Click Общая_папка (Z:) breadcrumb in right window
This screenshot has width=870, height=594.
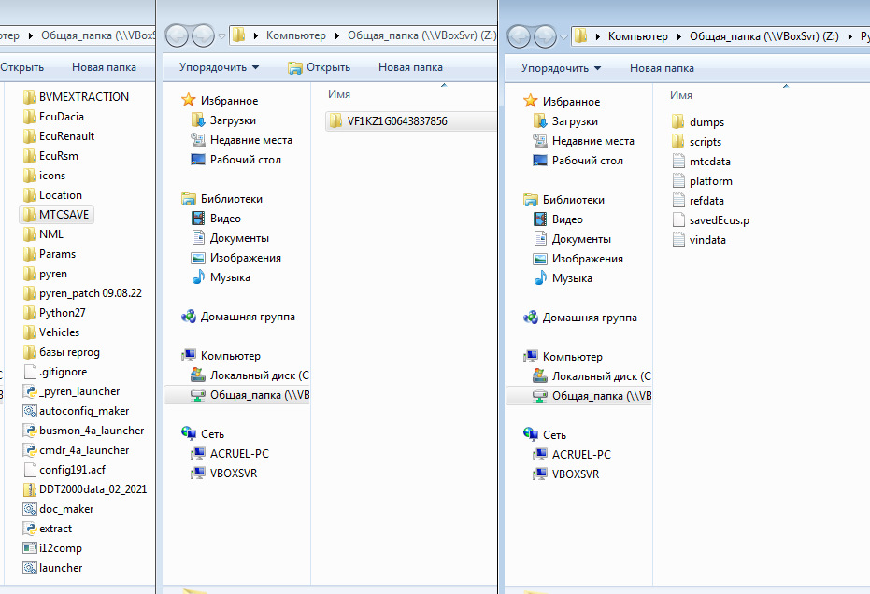tap(764, 37)
